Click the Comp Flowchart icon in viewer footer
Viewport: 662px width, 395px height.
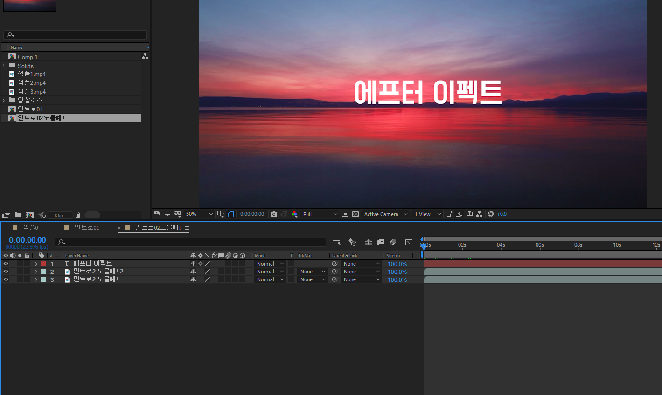click(x=480, y=214)
